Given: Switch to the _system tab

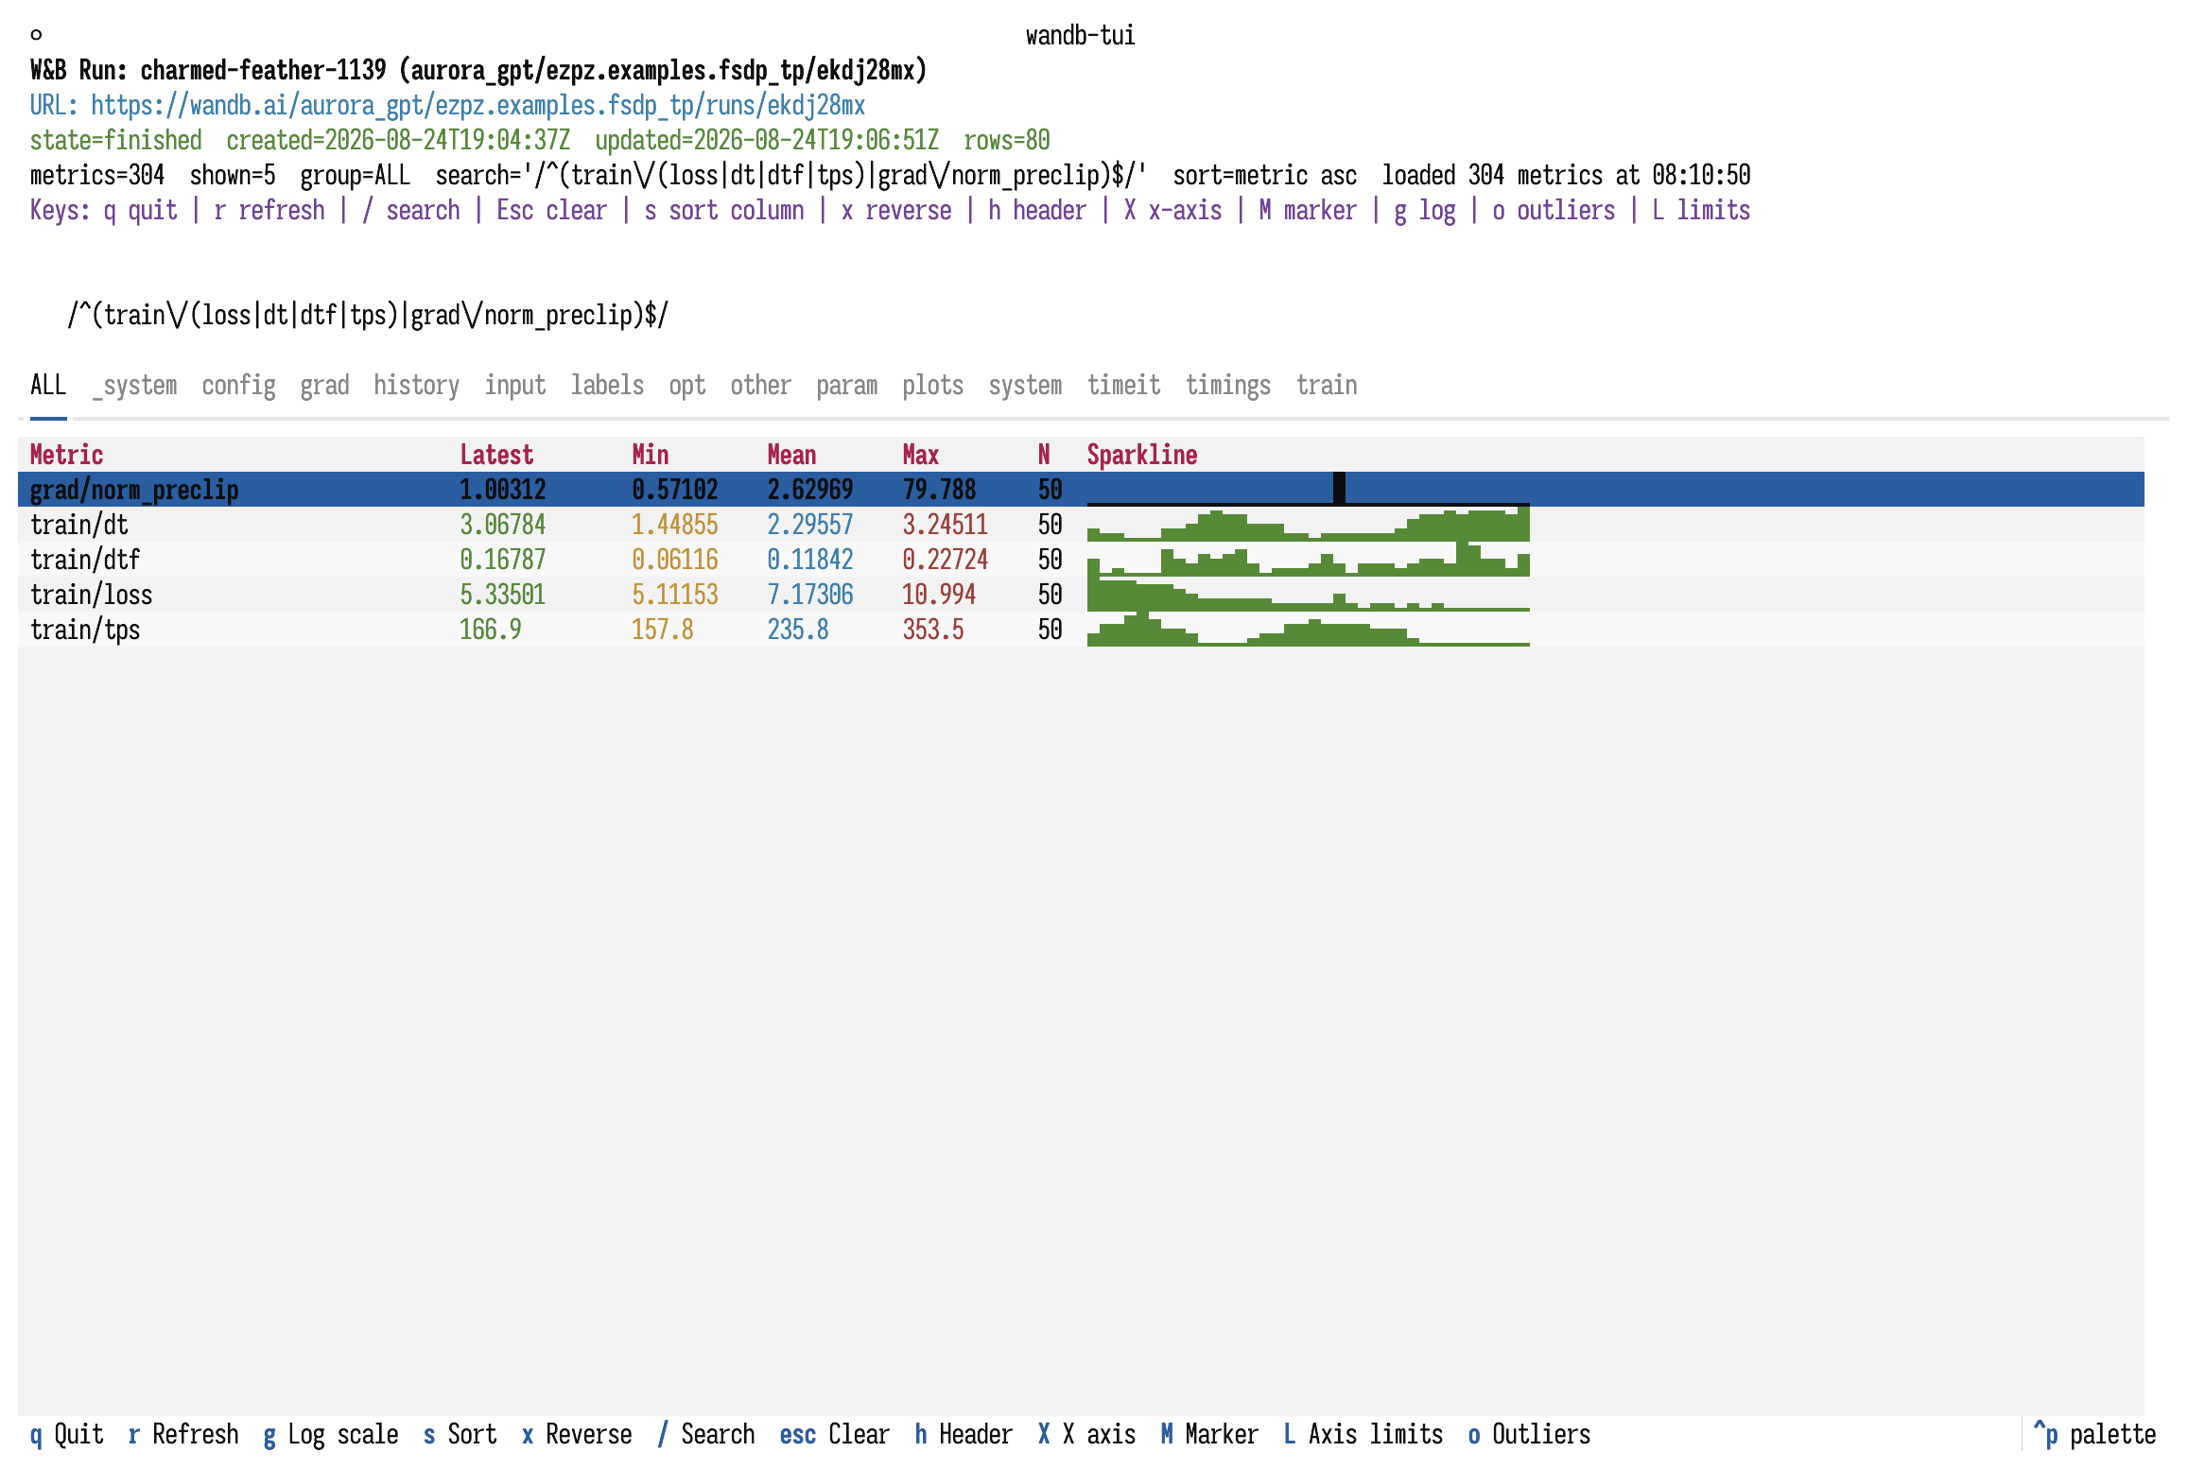Looking at the screenshot, I should 134,385.
